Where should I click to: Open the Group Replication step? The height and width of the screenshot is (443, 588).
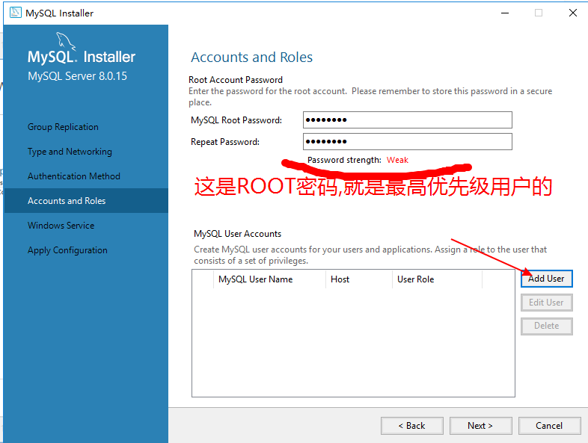(63, 127)
